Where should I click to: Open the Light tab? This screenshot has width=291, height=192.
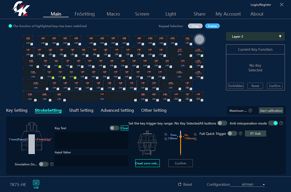pyautogui.click(x=171, y=14)
